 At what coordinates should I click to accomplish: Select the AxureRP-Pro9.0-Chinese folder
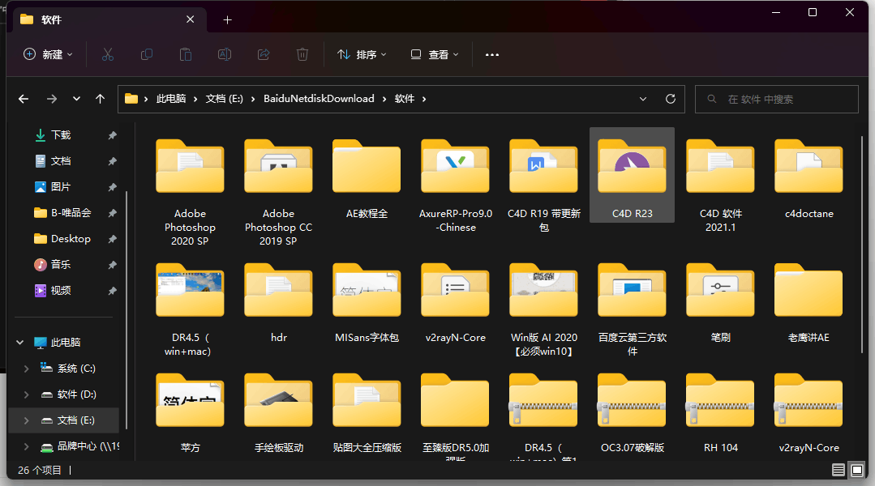(x=456, y=185)
